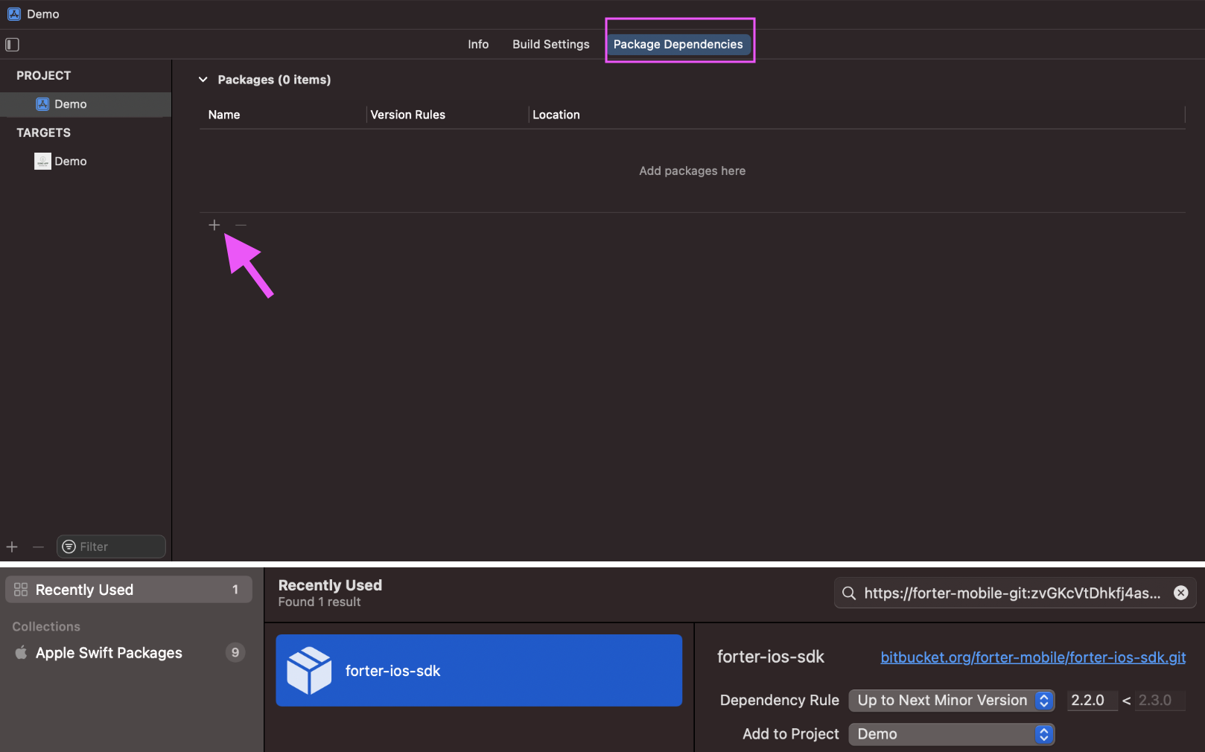
Task: Click the Apple Swift Packages count badge 9
Action: point(235,653)
